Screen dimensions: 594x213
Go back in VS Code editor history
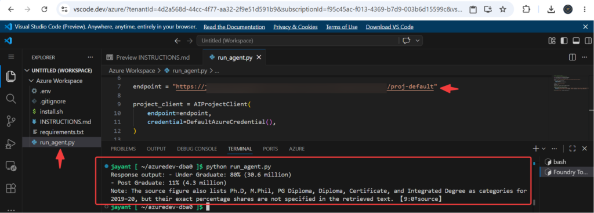(178, 41)
